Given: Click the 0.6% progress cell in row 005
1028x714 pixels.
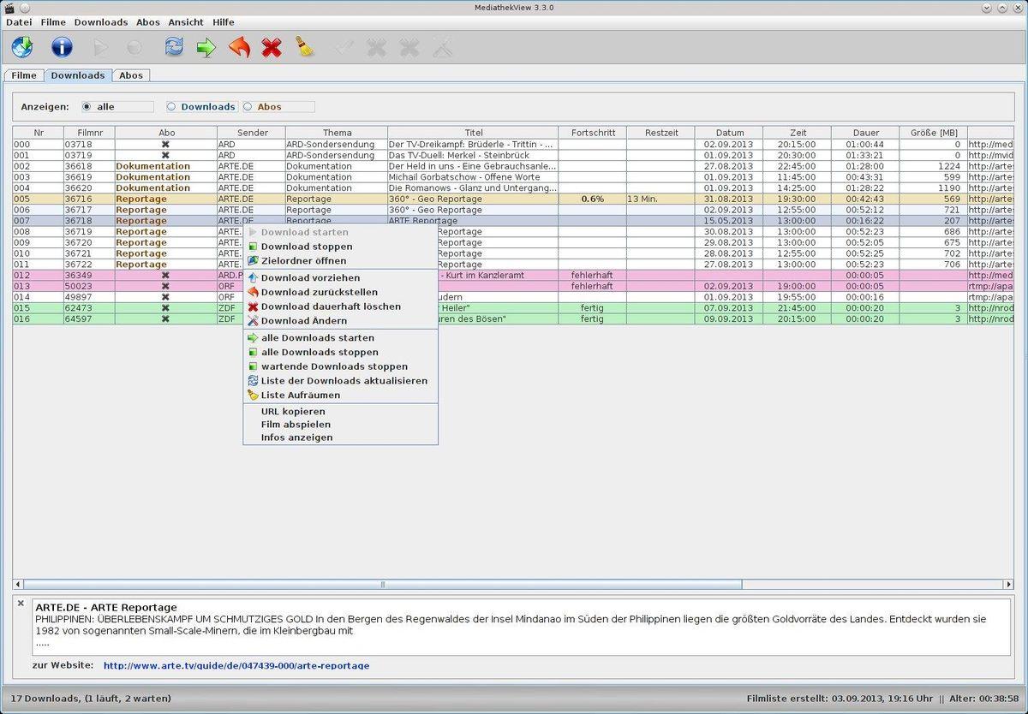Looking at the screenshot, I should [x=593, y=199].
